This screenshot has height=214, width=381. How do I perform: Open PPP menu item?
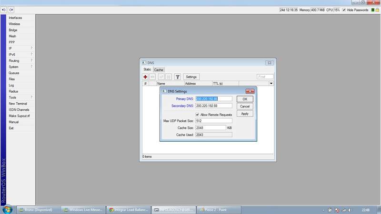click(x=11, y=42)
